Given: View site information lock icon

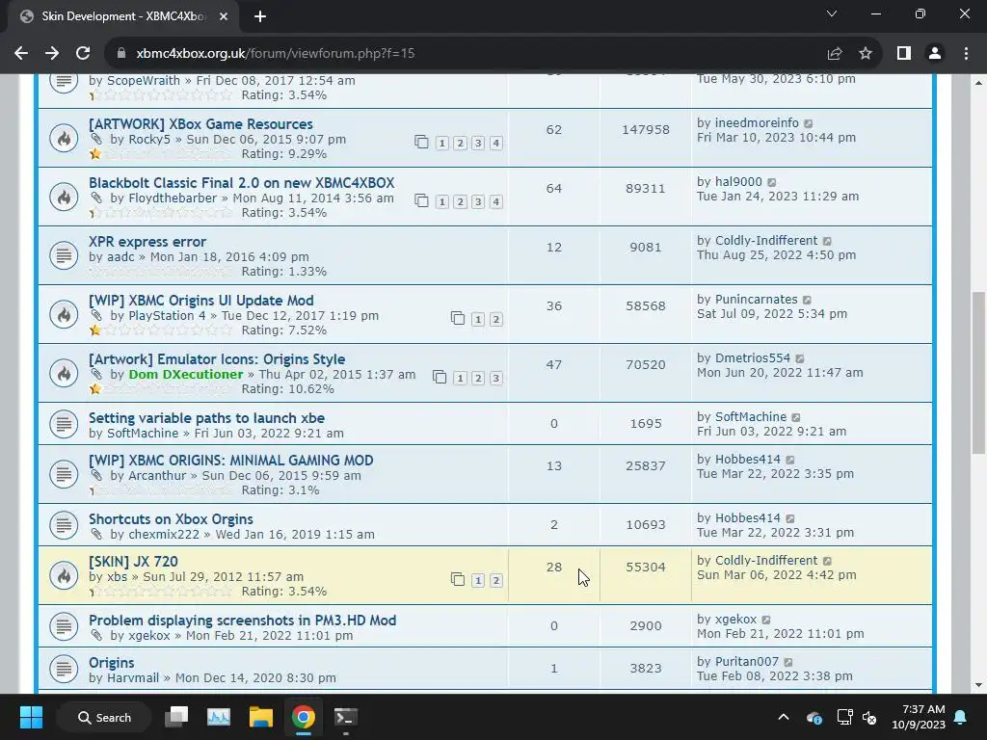Looking at the screenshot, I should point(121,54).
